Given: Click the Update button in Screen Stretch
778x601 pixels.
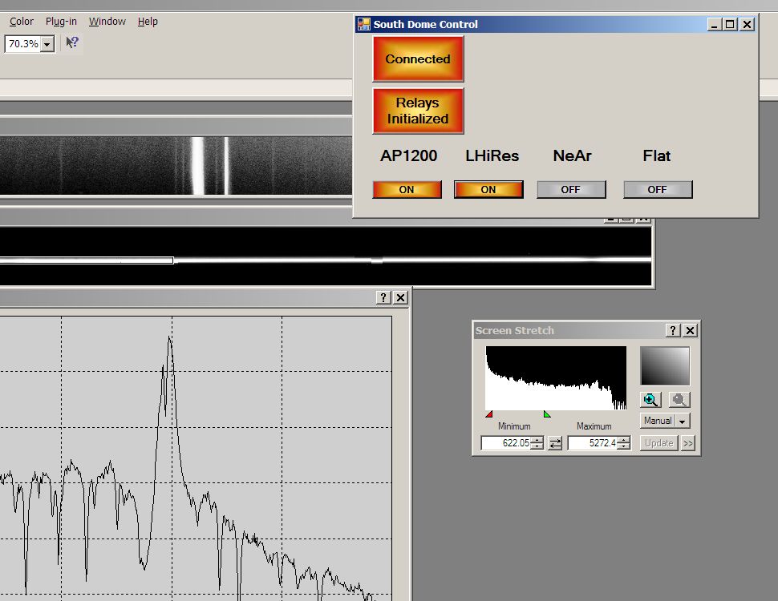Looking at the screenshot, I should [x=659, y=443].
